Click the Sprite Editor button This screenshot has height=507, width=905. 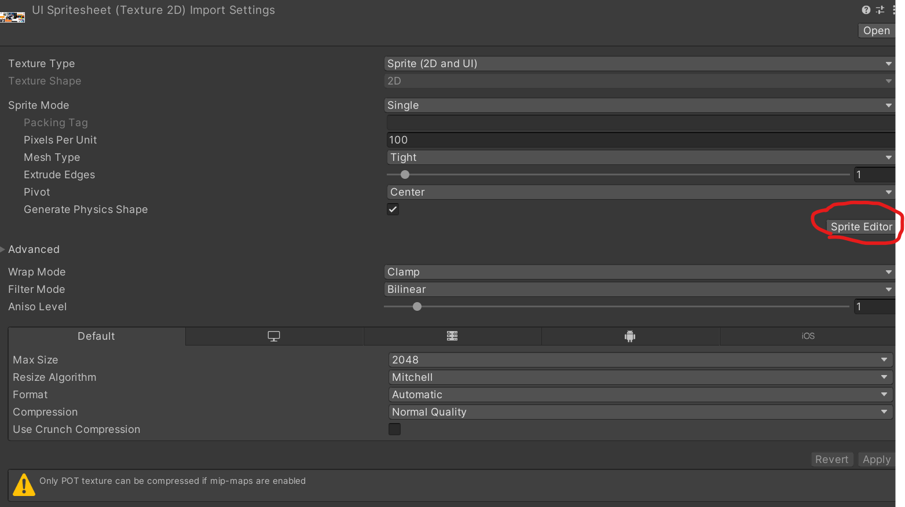point(861,227)
